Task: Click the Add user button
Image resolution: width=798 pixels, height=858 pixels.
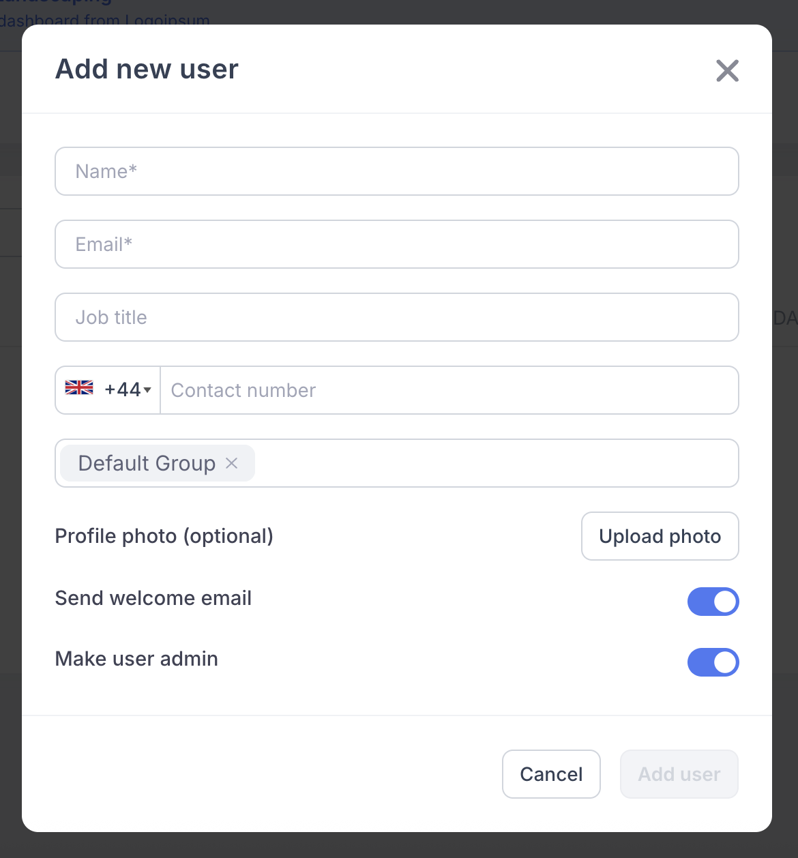Action: [679, 774]
